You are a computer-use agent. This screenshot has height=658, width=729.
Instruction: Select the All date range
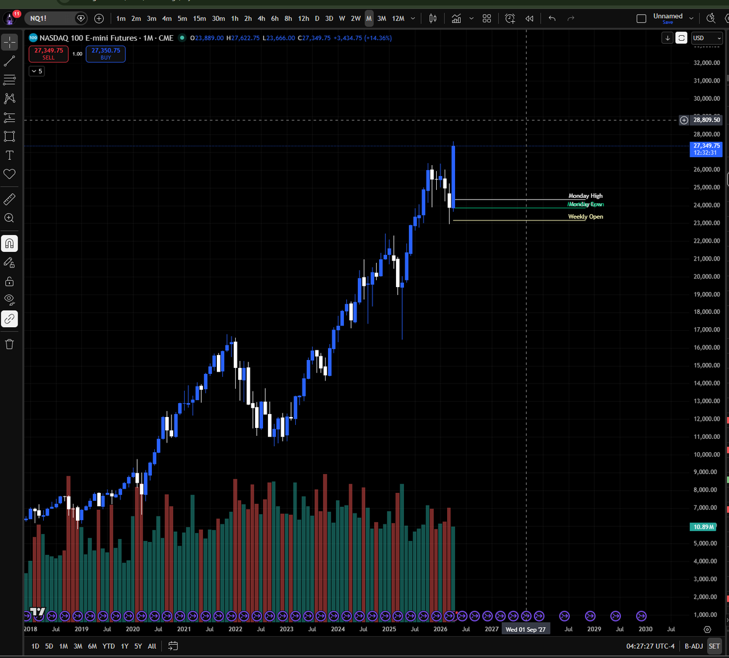[152, 646]
